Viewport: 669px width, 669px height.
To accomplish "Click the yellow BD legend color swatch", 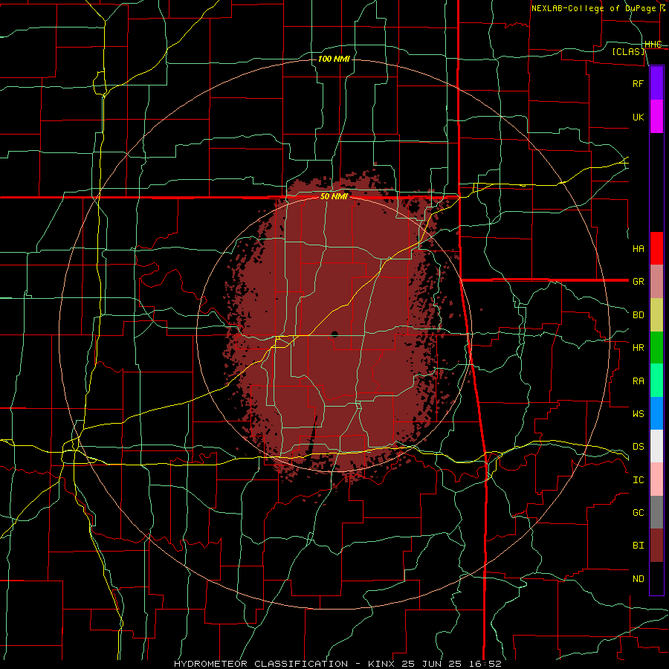I will pos(656,315).
